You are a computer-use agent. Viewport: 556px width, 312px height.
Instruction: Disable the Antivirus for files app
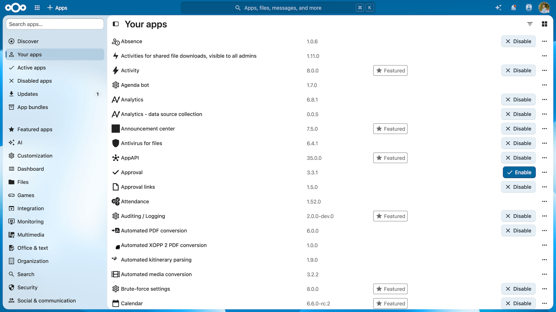click(518, 143)
